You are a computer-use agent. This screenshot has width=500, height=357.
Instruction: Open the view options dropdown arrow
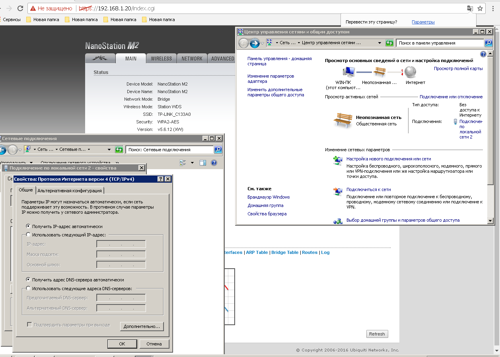(192, 163)
